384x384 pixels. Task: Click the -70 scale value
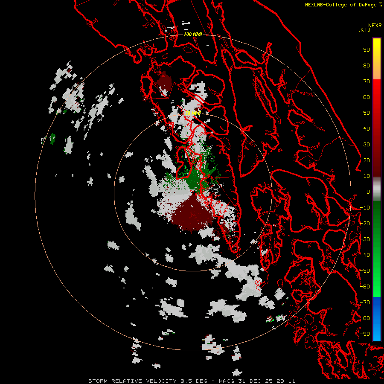pyautogui.click(x=365, y=303)
